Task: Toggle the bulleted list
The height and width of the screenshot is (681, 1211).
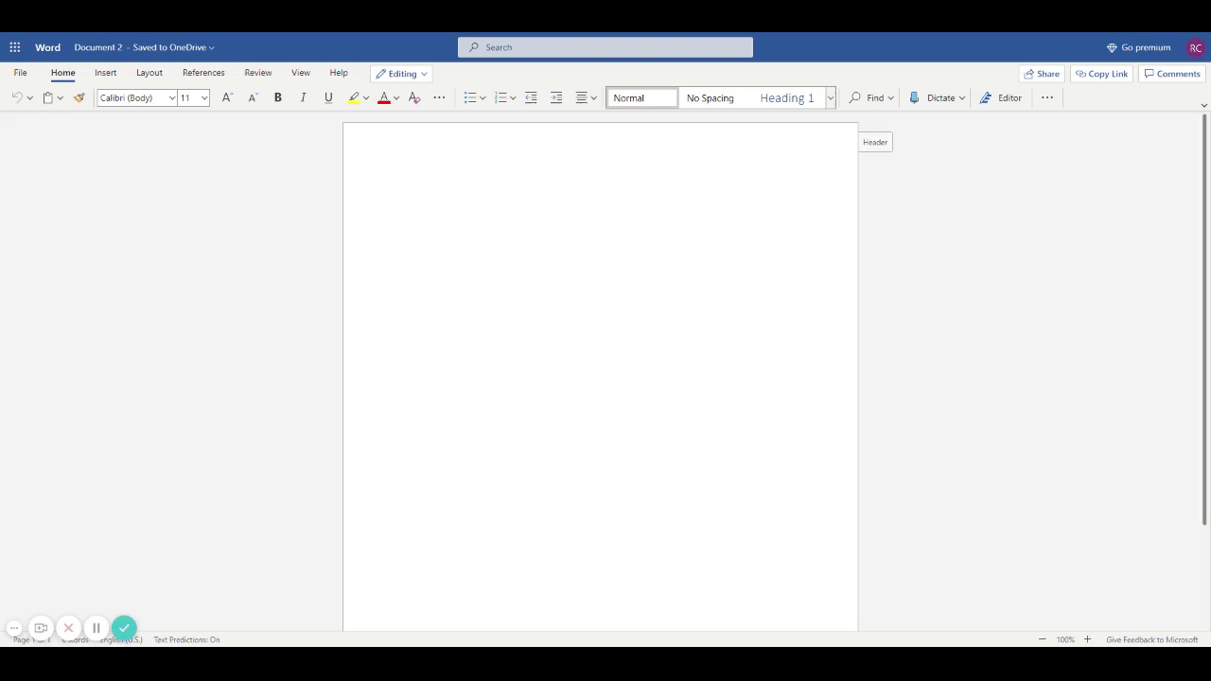Action: [470, 97]
